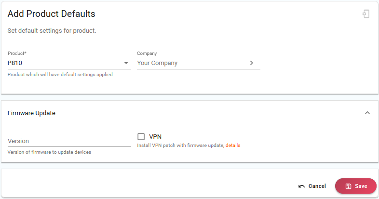379x199 pixels.
Task: Click the Add Product Defaults title
Action: 51,14
